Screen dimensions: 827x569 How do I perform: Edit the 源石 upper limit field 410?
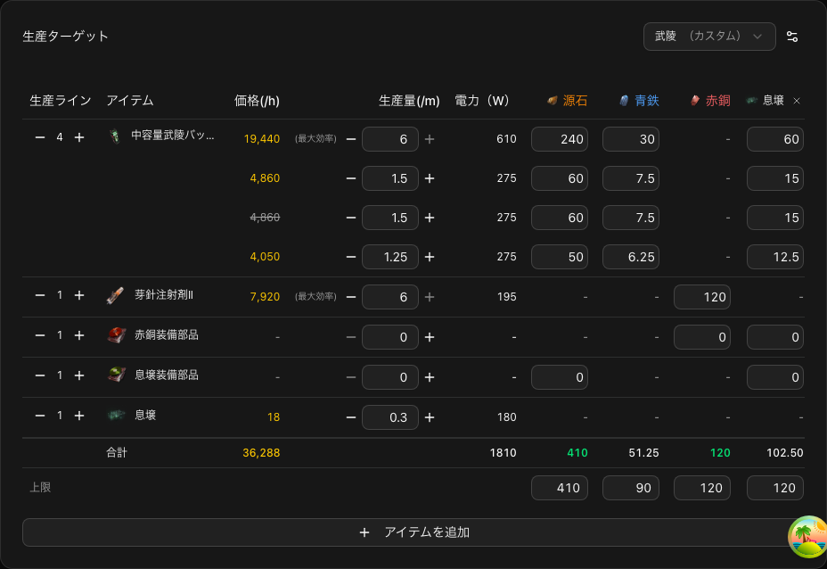point(560,488)
